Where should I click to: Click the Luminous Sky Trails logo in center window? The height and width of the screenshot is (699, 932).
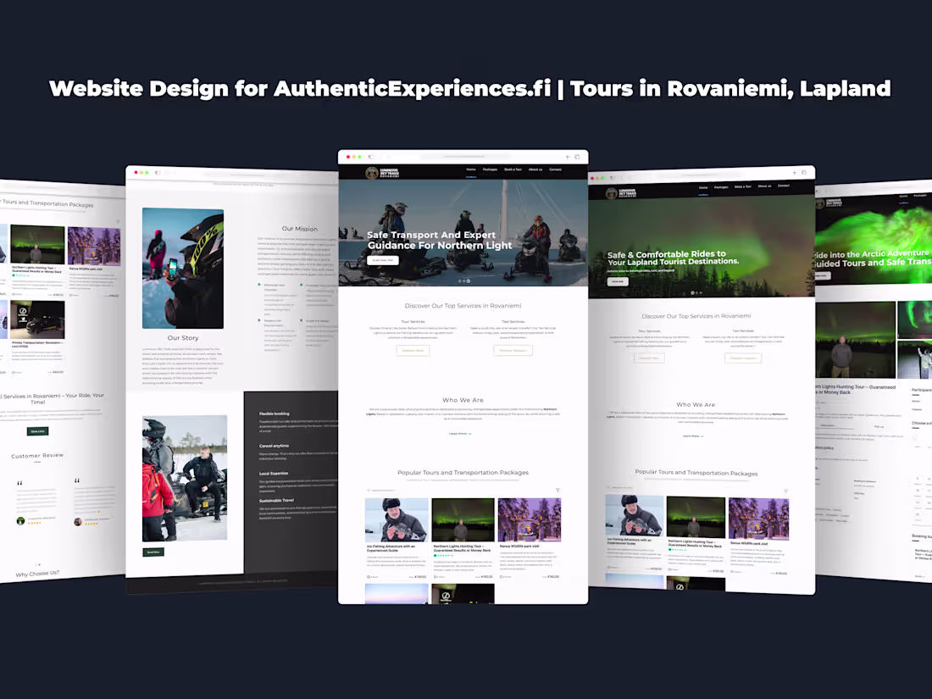[382, 173]
